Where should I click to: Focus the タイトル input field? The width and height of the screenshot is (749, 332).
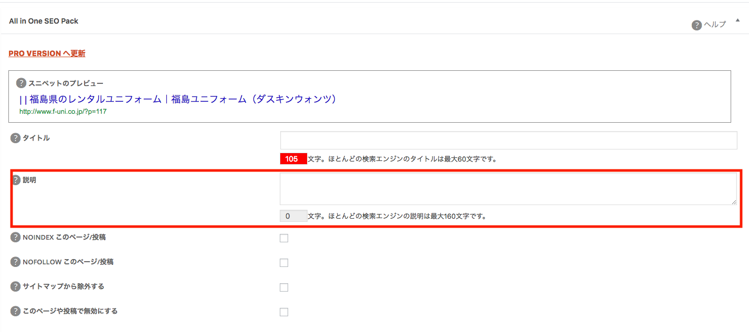point(508,141)
